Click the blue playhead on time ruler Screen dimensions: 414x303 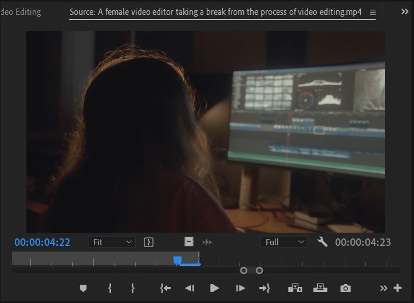[x=178, y=260]
